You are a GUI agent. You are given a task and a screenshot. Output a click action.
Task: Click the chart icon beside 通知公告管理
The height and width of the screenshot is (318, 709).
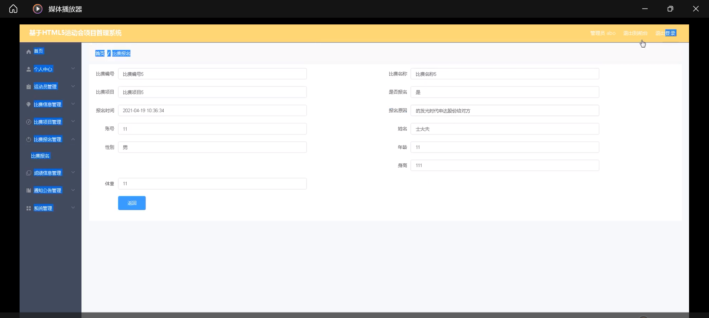(28, 191)
